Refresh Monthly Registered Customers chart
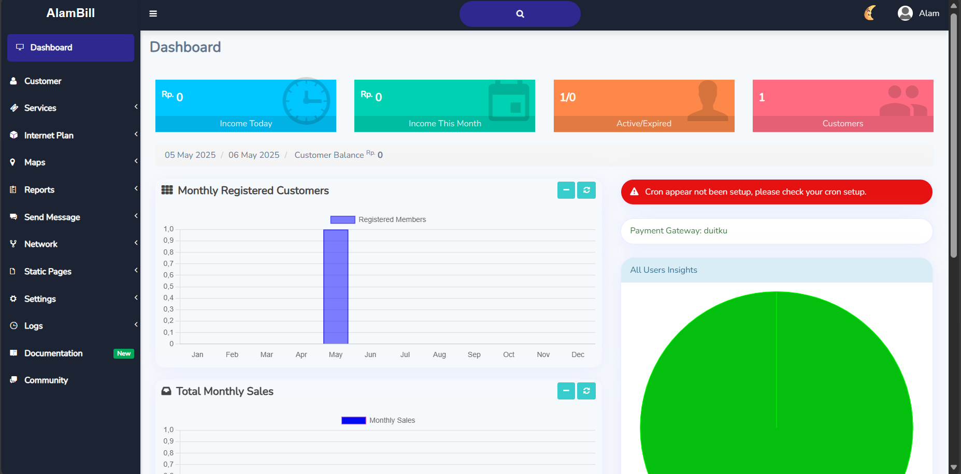The height and width of the screenshot is (474, 961). pyautogui.click(x=586, y=190)
